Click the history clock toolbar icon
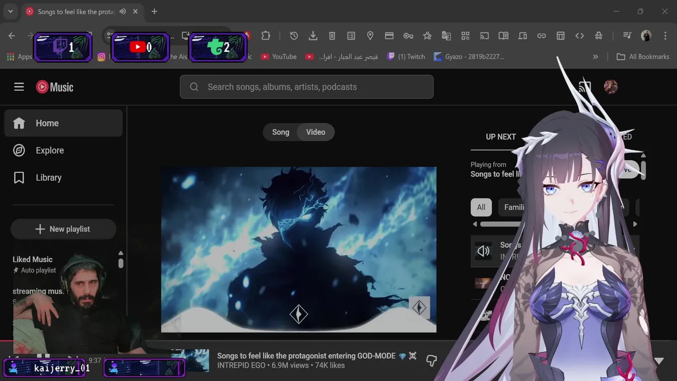This screenshot has height=381, width=677. point(294,35)
